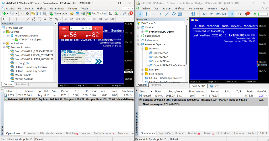Toggle the Navigator star-folder icon in MT4
The width and height of the screenshot is (269, 141).
point(33,13)
